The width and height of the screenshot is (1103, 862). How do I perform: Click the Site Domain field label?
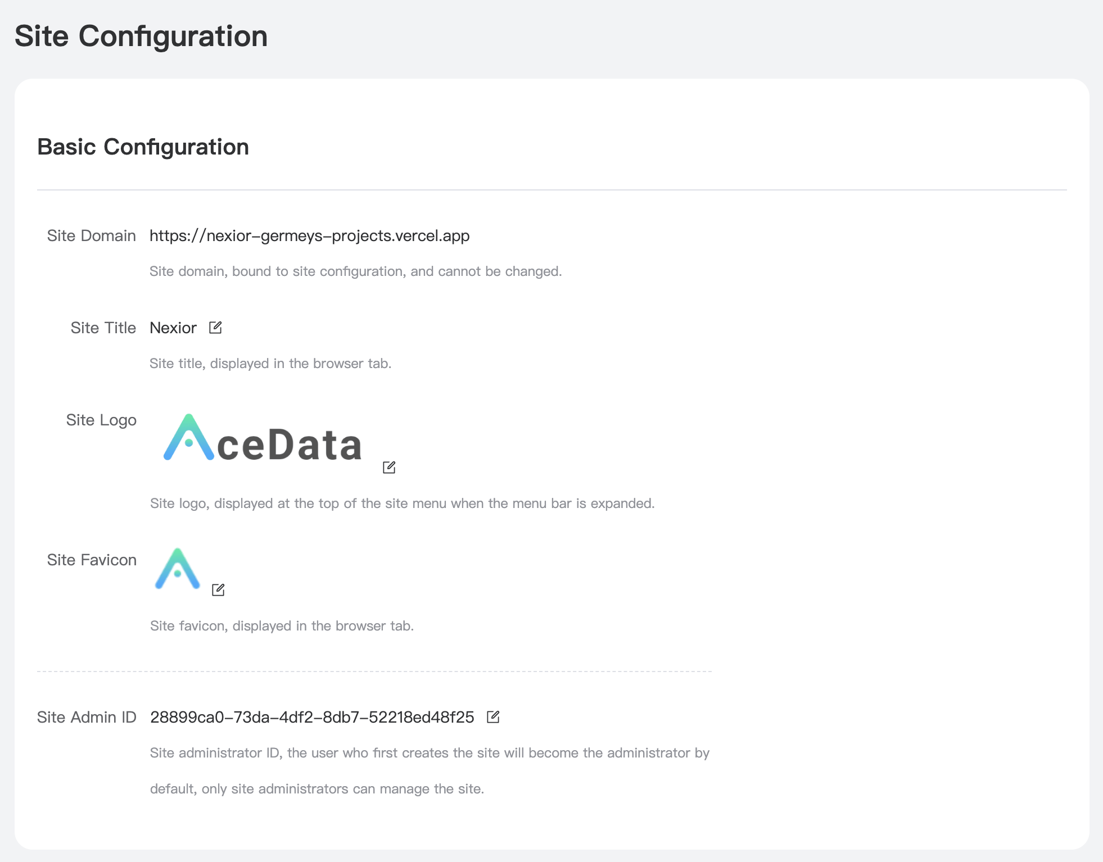tap(91, 236)
